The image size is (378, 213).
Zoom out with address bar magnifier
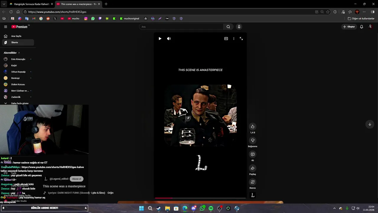(322, 12)
